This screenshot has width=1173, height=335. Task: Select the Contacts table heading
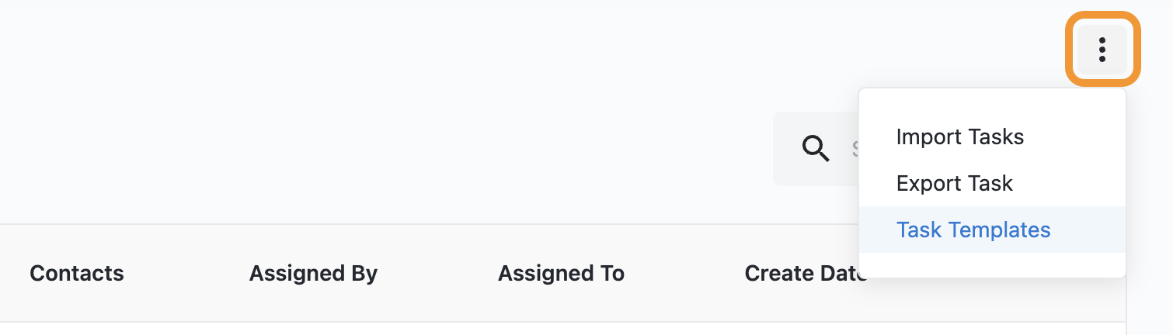[76, 273]
